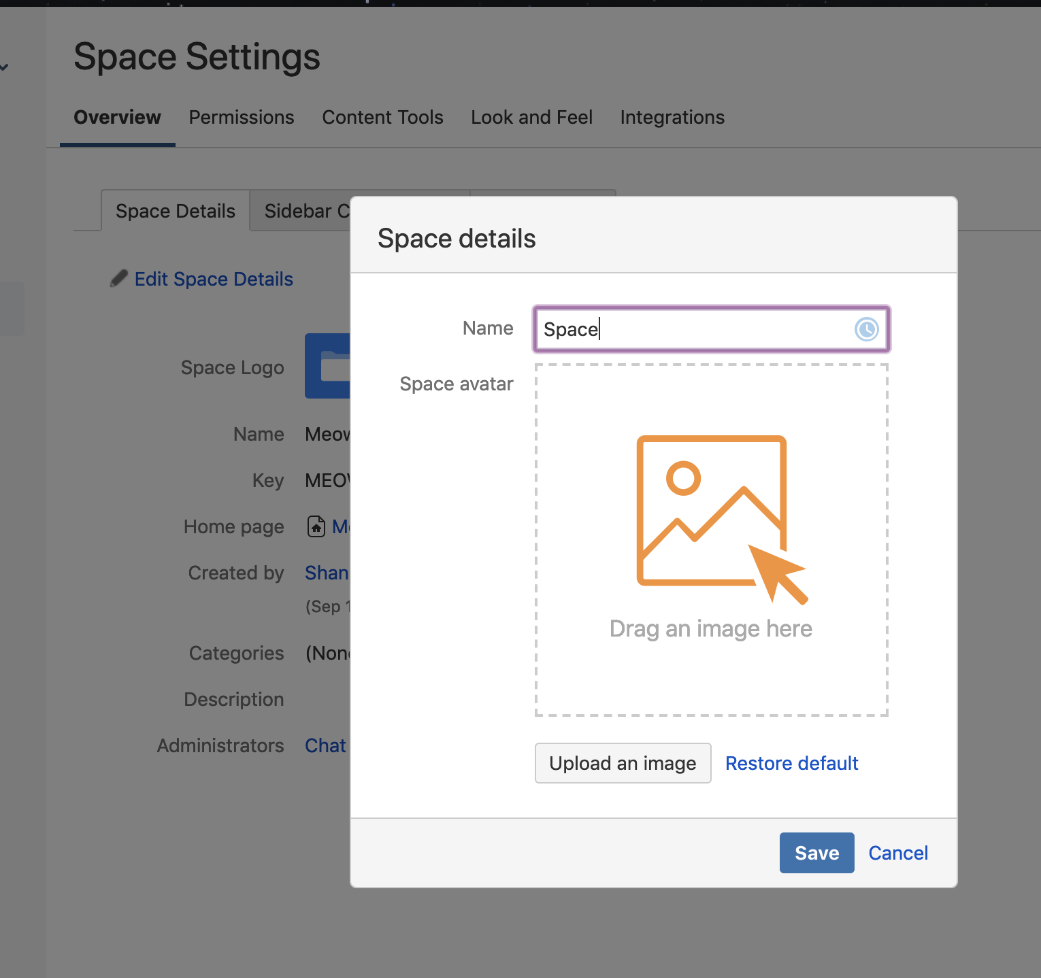
Task: Open the Integrations tab
Action: tap(672, 117)
